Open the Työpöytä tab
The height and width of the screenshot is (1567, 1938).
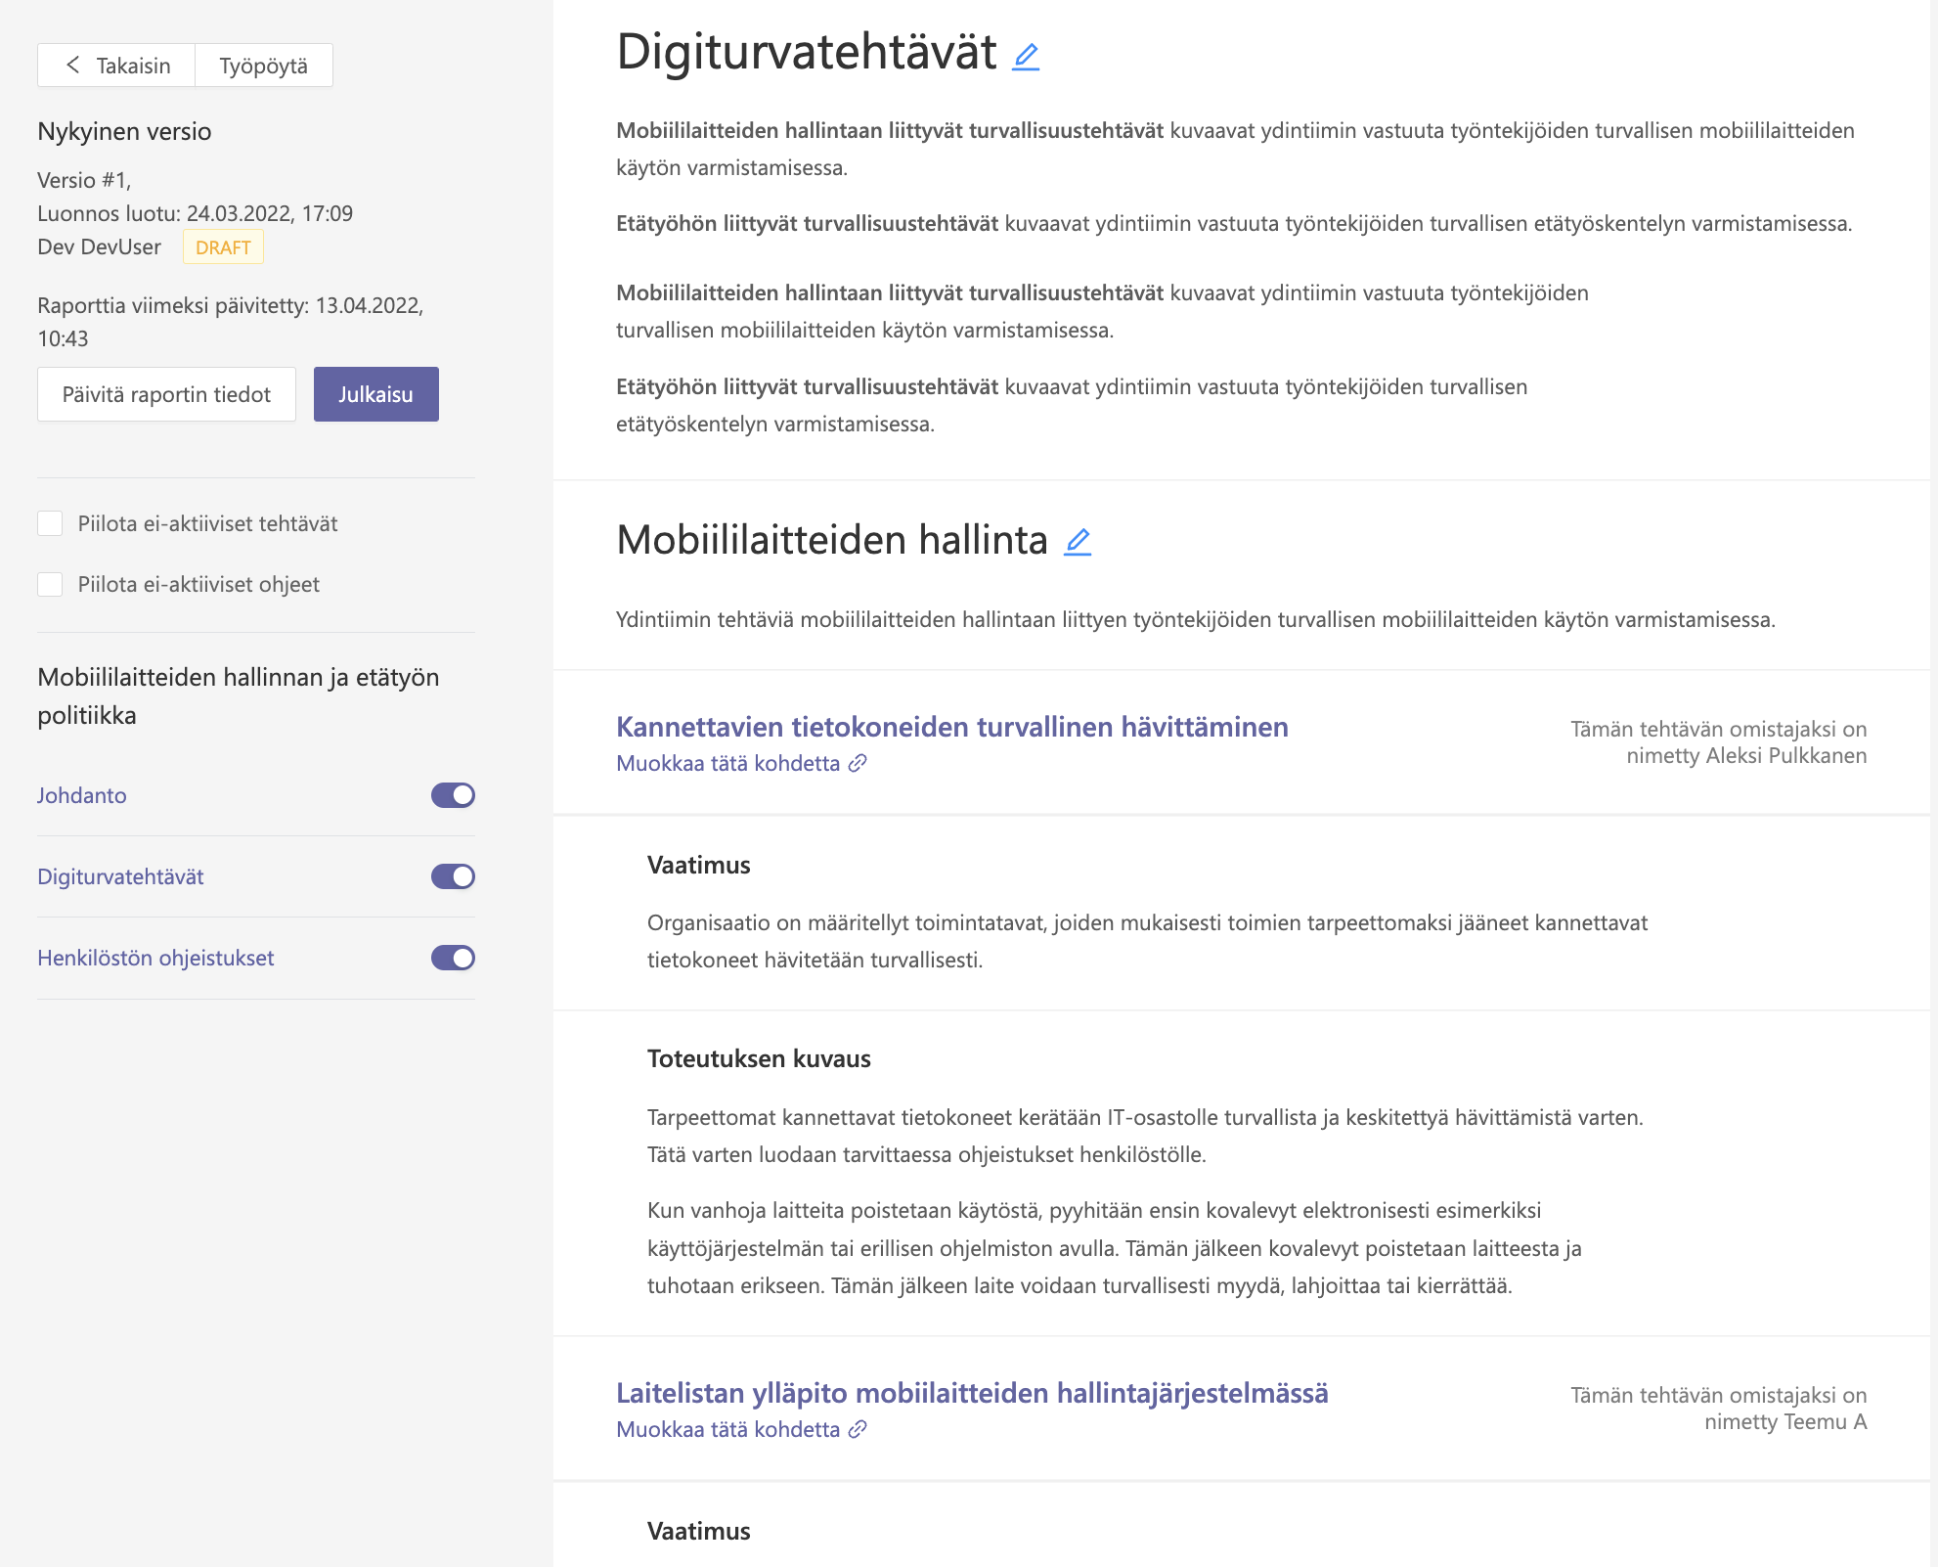pos(263,66)
